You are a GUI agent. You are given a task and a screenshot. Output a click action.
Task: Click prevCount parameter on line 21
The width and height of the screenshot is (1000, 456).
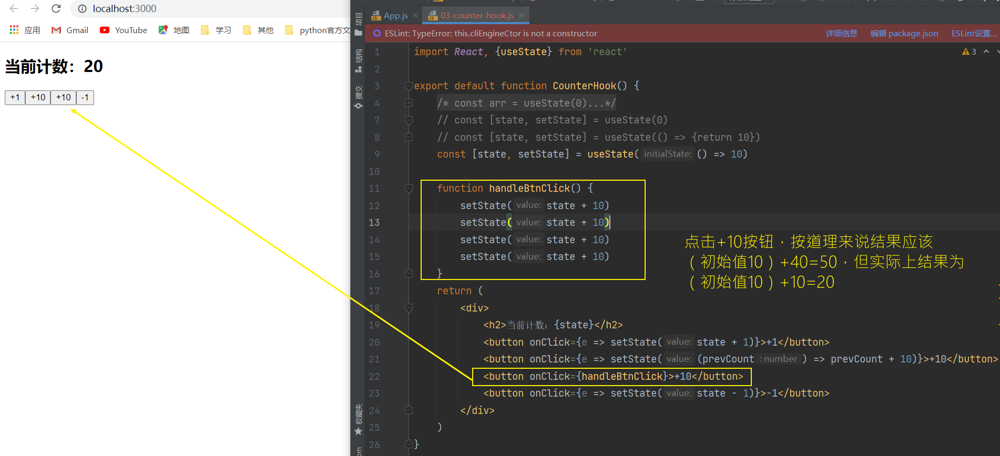point(728,359)
